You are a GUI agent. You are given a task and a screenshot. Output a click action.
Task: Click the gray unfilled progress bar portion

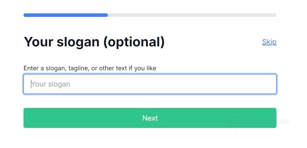(x=192, y=15)
